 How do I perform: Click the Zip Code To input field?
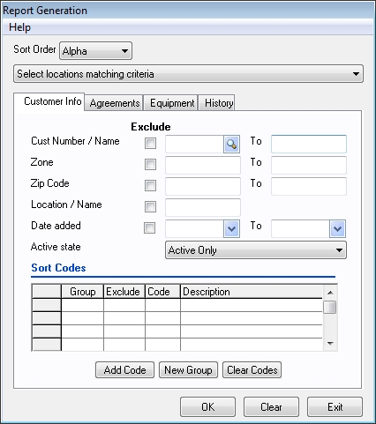pyautogui.click(x=309, y=186)
